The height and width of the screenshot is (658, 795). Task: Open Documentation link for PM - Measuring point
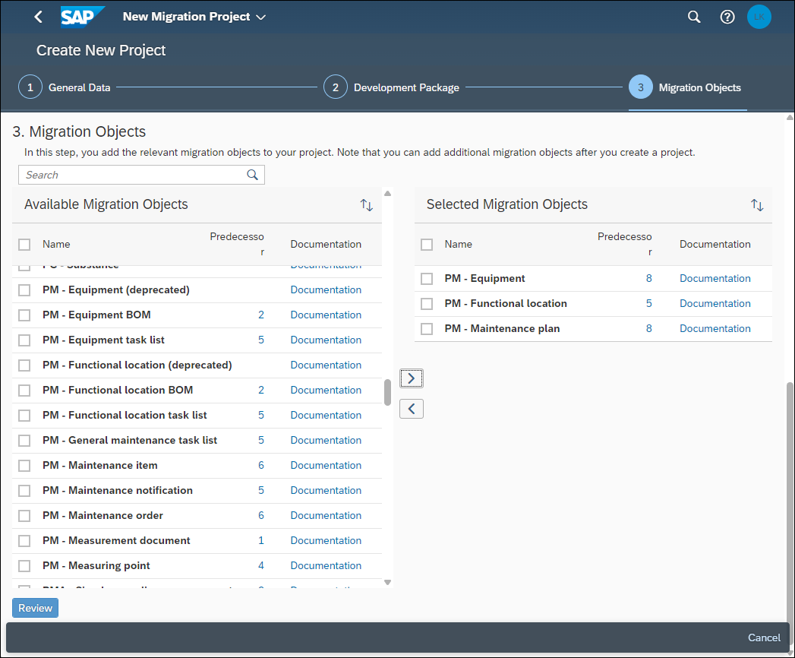[x=326, y=565]
